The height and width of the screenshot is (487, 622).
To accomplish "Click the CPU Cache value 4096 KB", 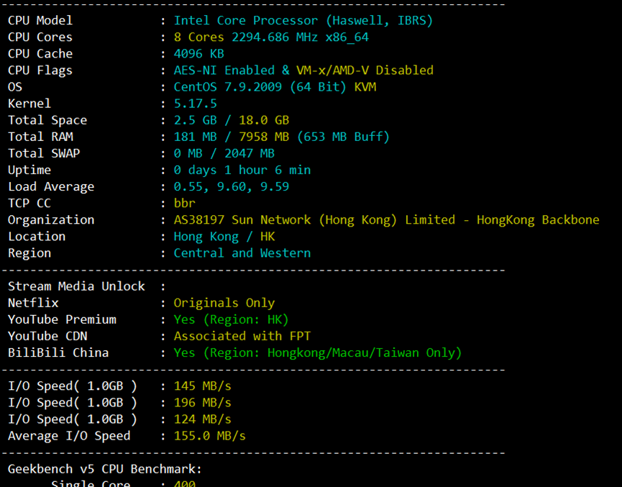I will click(198, 54).
